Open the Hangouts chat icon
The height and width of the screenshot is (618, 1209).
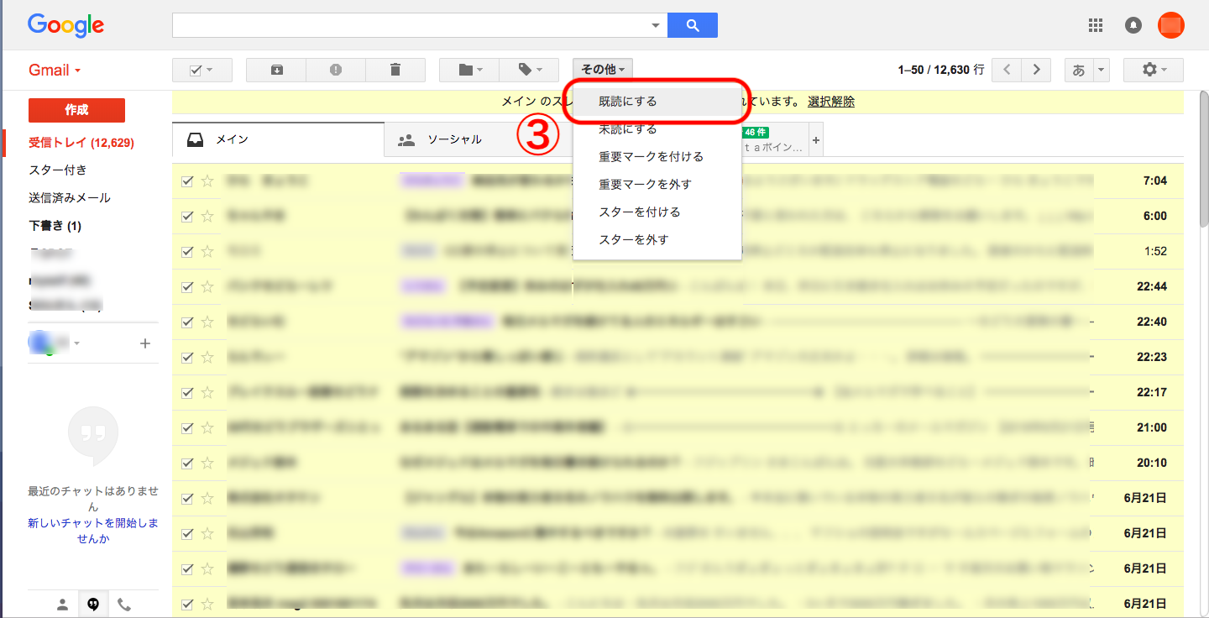pos(92,604)
